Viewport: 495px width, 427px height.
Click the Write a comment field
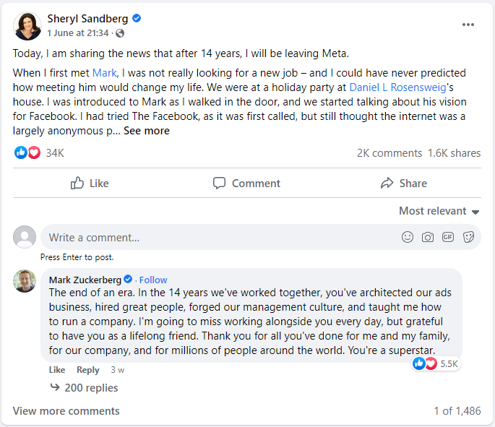[x=217, y=237]
